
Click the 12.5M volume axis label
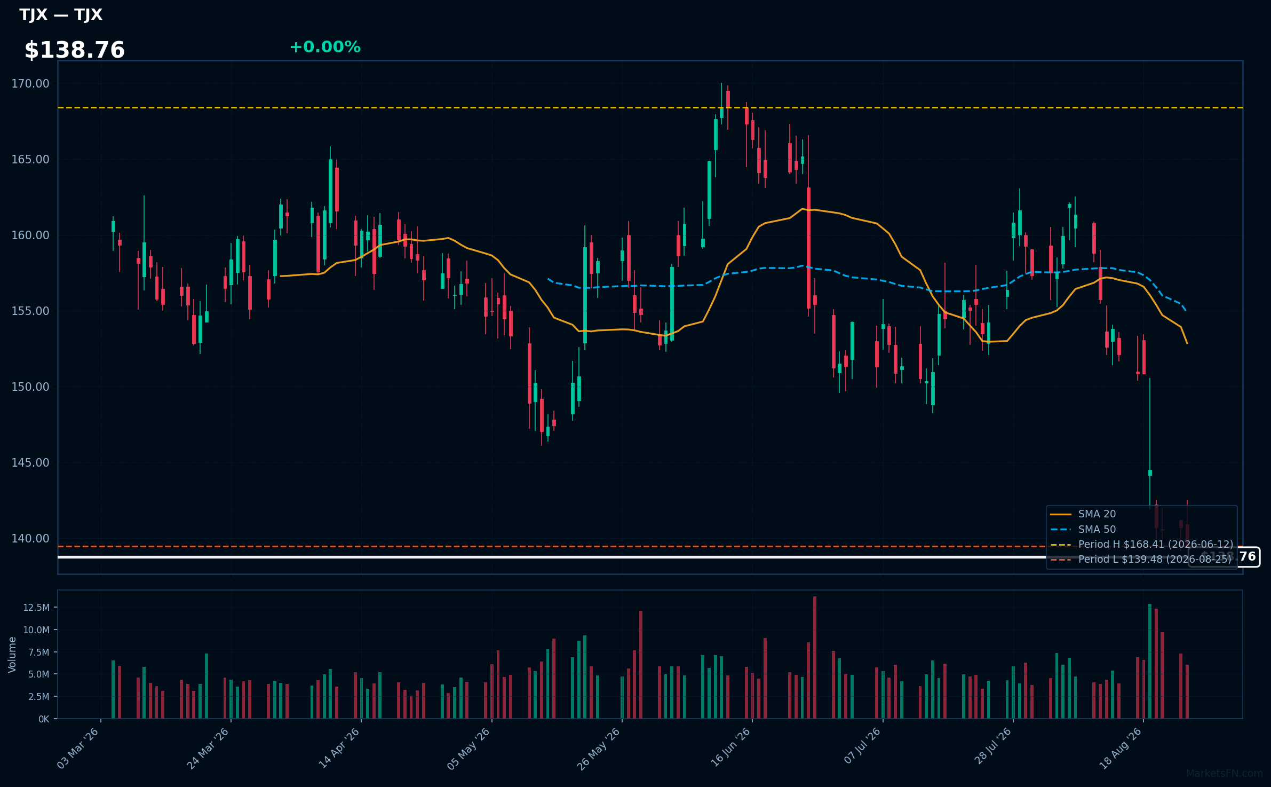[x=36, y=608]
